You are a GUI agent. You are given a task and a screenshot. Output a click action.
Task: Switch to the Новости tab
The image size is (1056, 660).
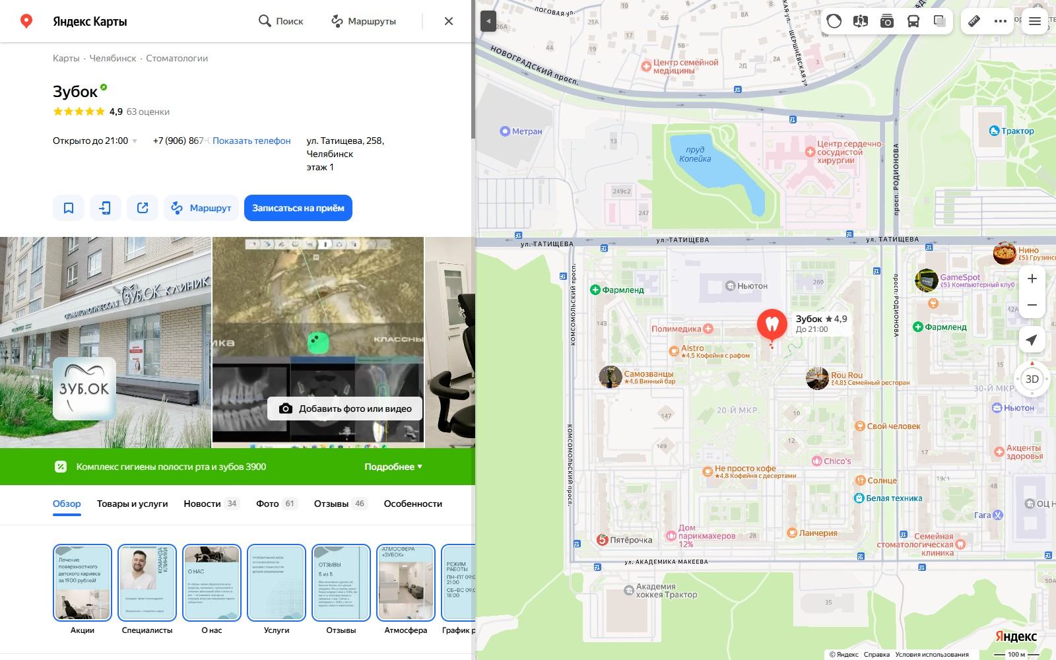tap(211, 504)
